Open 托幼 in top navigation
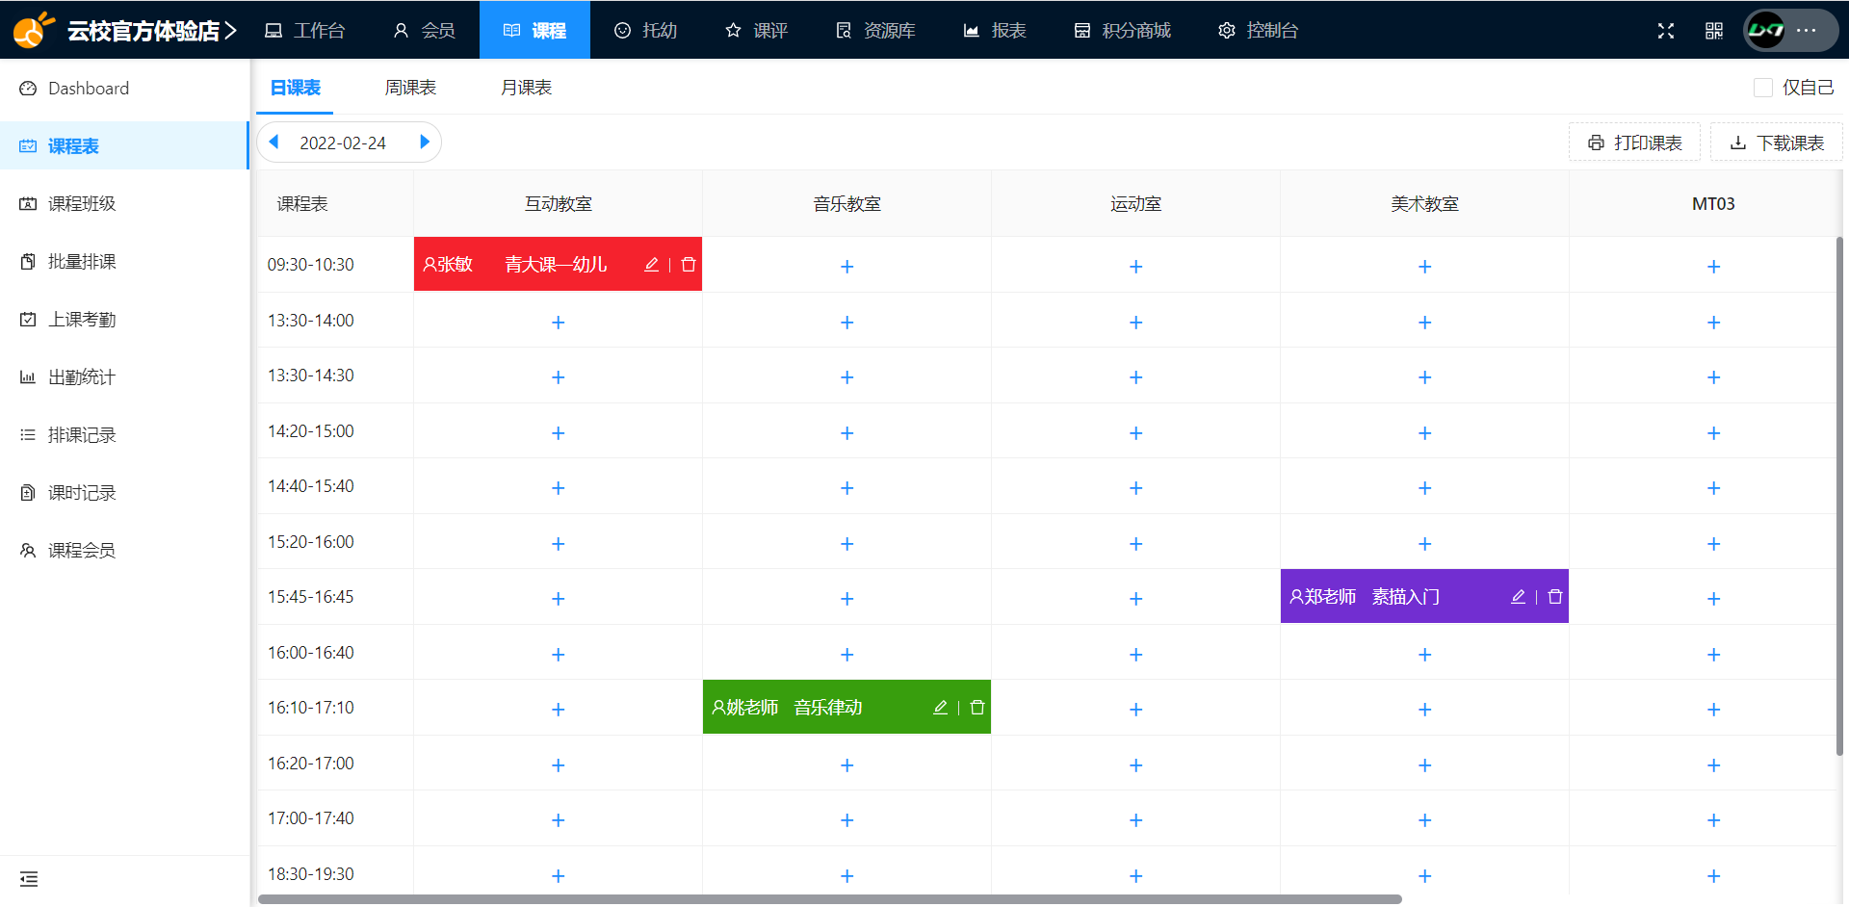 click(645, 30)
